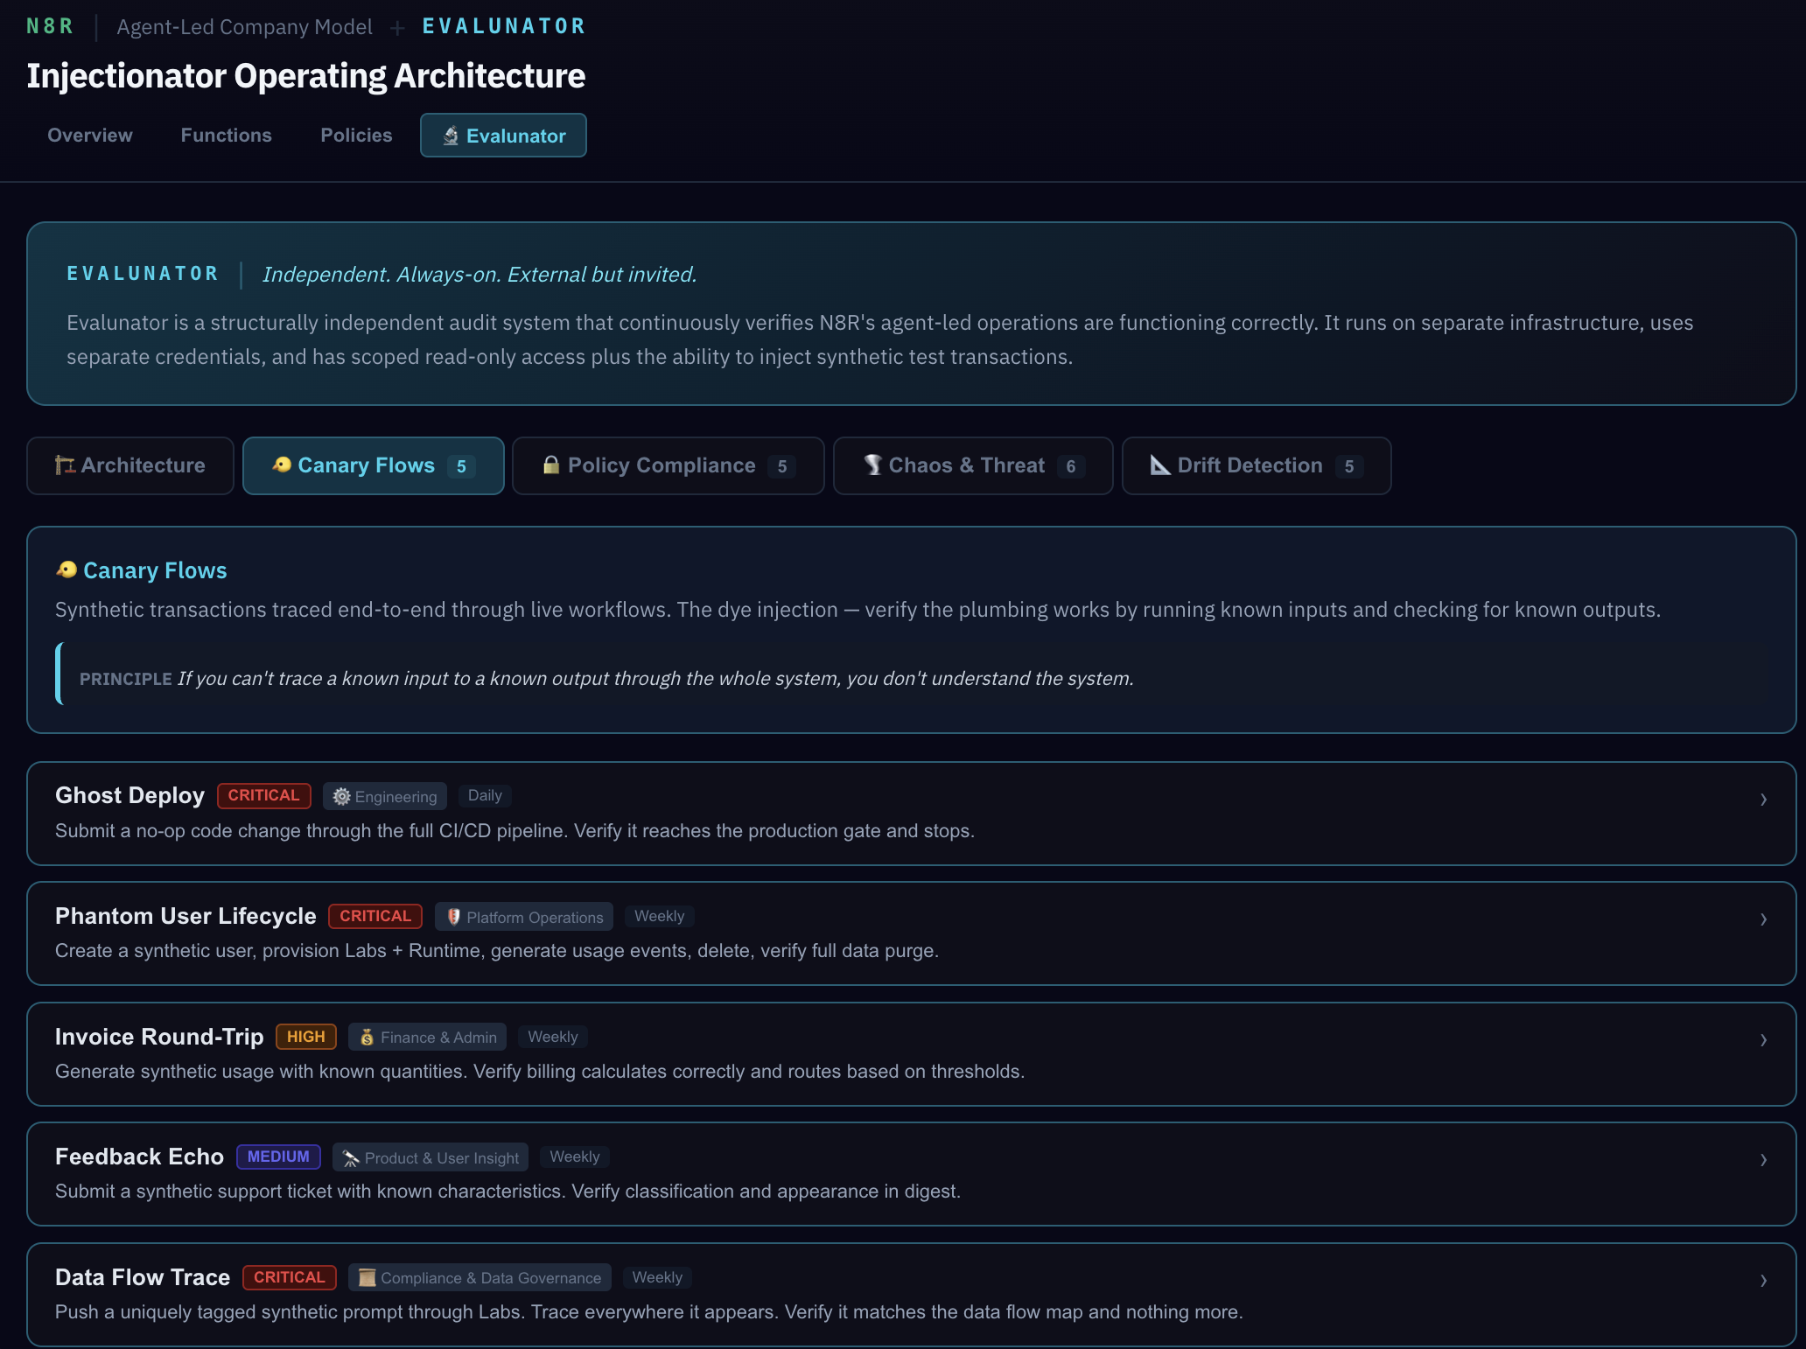Click the gear icon in Engineering tag
This screenshot has width=1806, height=1349.
tap(342, 796)
